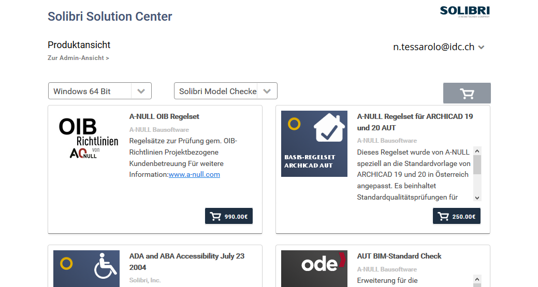Open the AUT BIM-Standard Check title
This screenshot has height=287, width=538.
[399, 256]
